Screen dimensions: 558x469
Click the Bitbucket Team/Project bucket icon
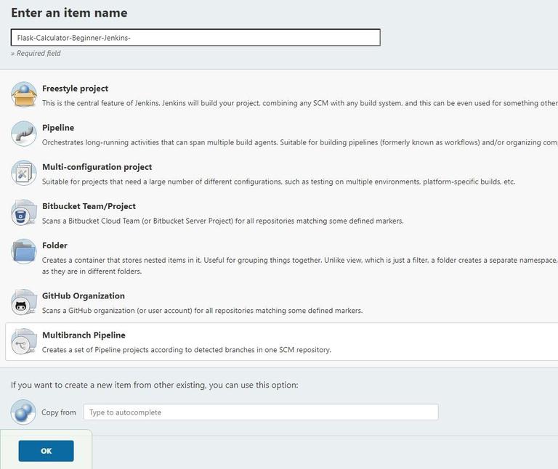(x=23, y=213)
